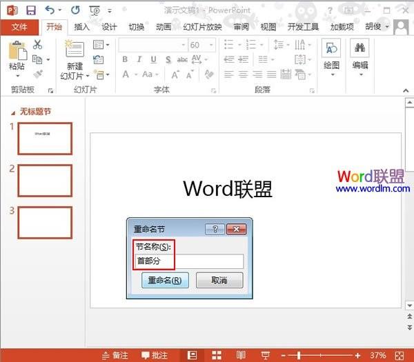
Task: Switch to the 幻灯片放映 Slide Show tab
Action: pos(202,27)
